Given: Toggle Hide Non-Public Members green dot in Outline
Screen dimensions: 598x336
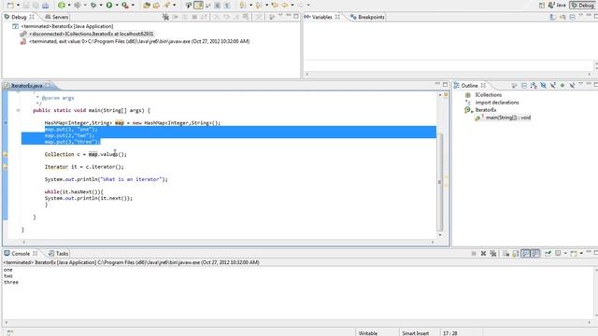Looking at the screenshot, I should (562, 85).
